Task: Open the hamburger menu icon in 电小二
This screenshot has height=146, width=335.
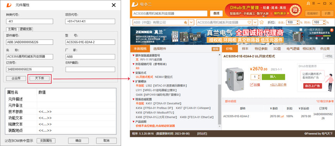Action: coord(314,3)
